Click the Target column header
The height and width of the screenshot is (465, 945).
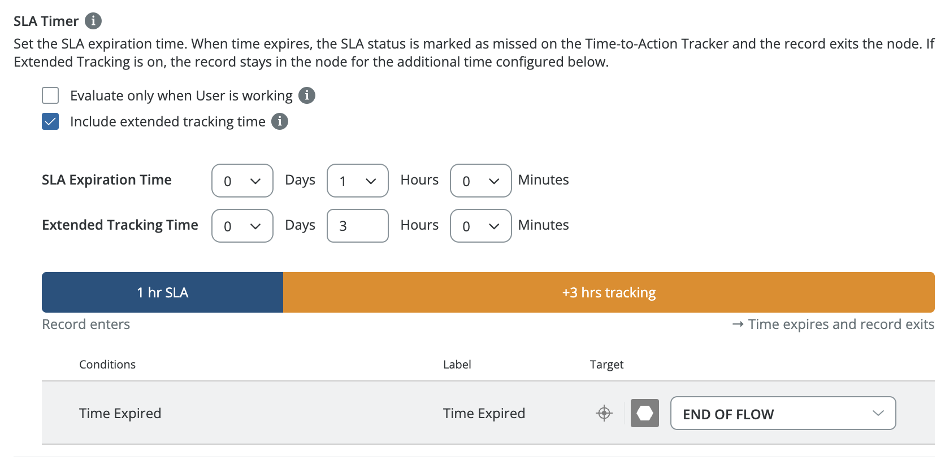(x=606, y=365)
